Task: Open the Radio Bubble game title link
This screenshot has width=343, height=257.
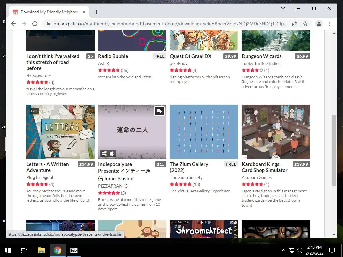Action: tap(113, 56)
